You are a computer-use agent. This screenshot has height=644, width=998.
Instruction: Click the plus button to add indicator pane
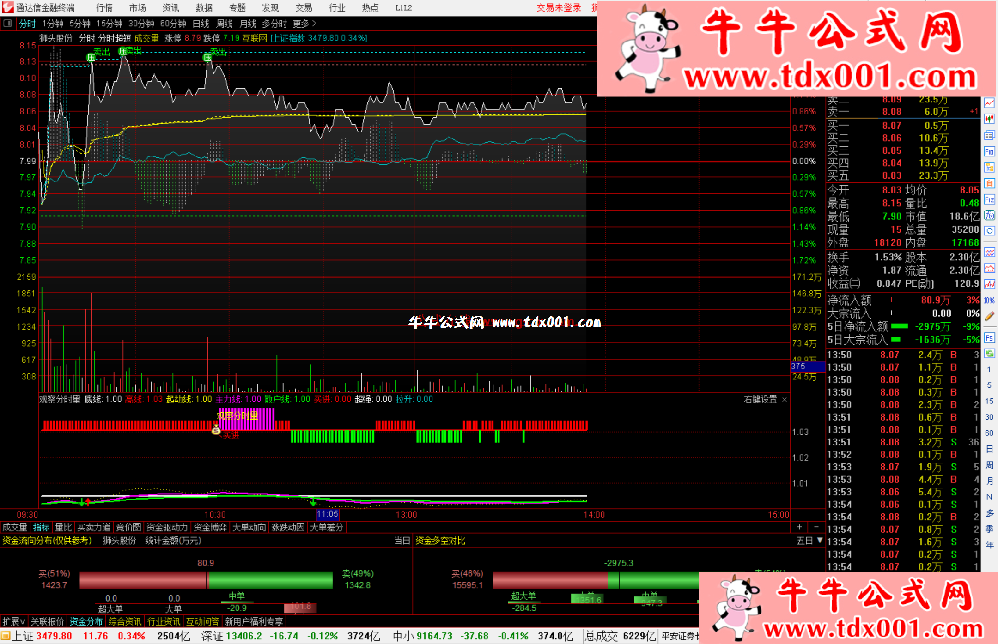point(799,527)
